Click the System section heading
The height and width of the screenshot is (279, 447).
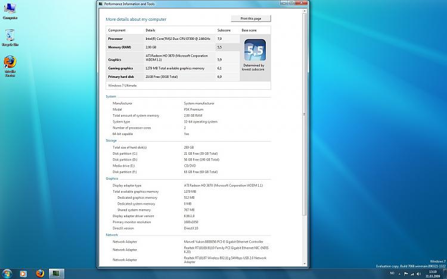tap(111, 96)
